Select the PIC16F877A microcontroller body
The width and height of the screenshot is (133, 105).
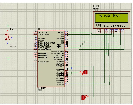coord(51,59)
